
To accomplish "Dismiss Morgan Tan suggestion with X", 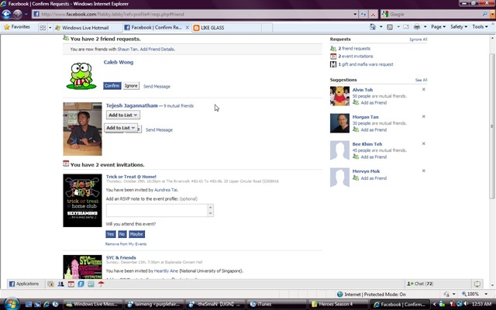I will (x=424, y=116).
